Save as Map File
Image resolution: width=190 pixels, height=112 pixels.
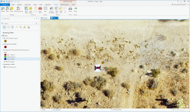point(57,10)
